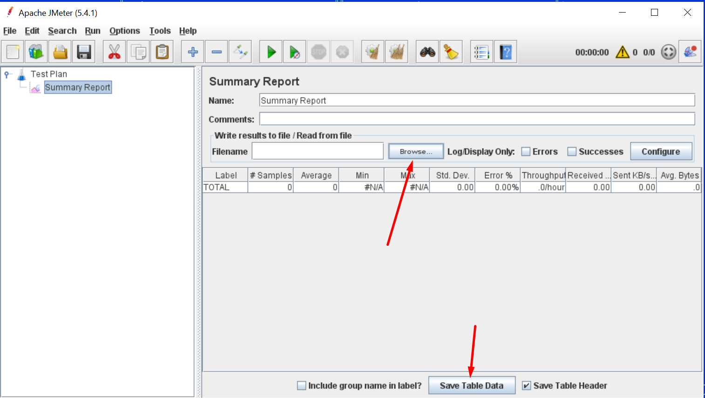Viewport: 705px width, 398px height.
Task: Collapse all nodes with minus icon
Action: 217,52
